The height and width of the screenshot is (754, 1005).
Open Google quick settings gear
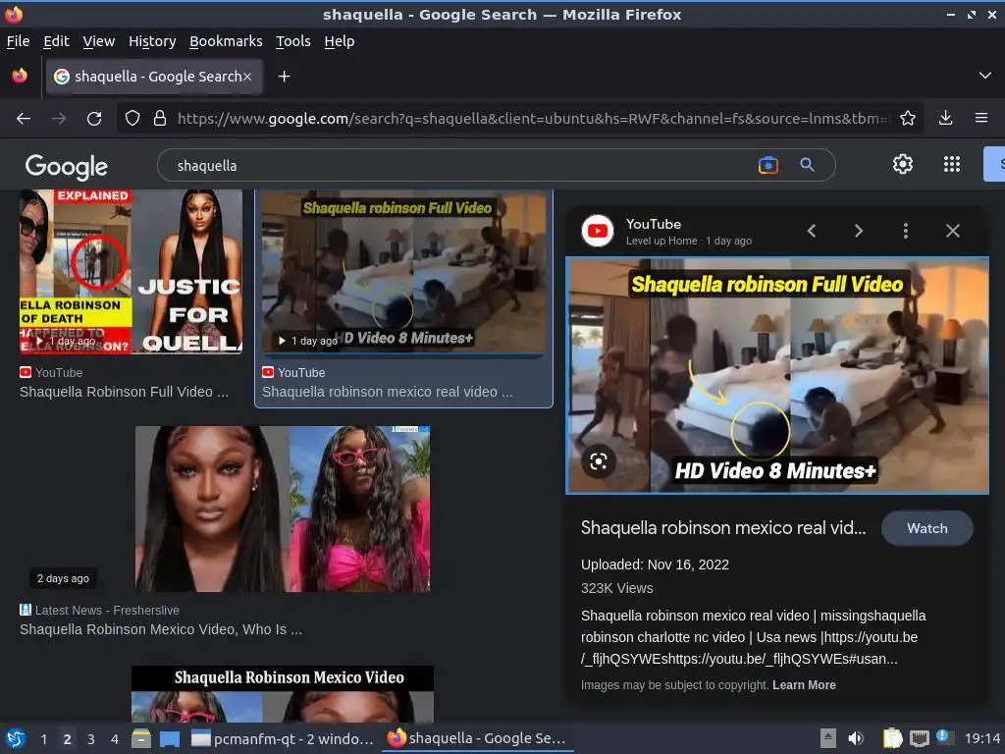coord(903,164)
